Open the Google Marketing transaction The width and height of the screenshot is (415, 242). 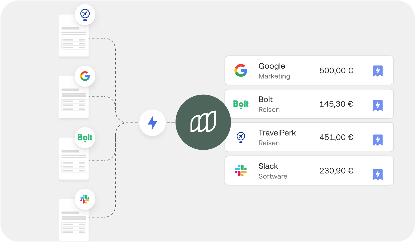309,70
